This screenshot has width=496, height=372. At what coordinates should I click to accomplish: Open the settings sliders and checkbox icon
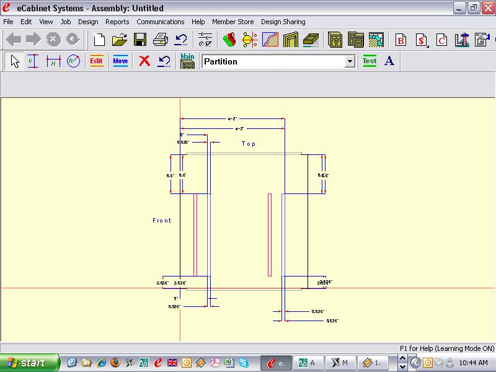(x=205, y=40)
